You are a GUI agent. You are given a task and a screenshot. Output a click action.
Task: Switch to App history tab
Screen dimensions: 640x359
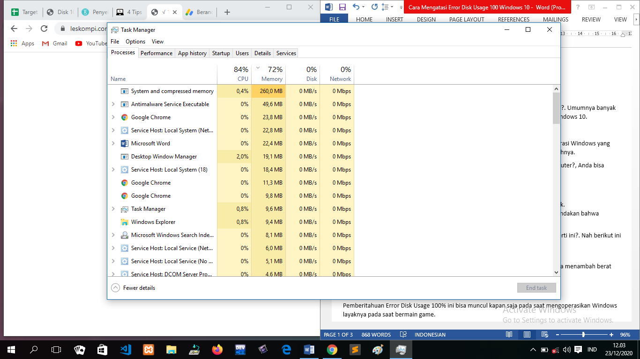[x=192, y=53]
